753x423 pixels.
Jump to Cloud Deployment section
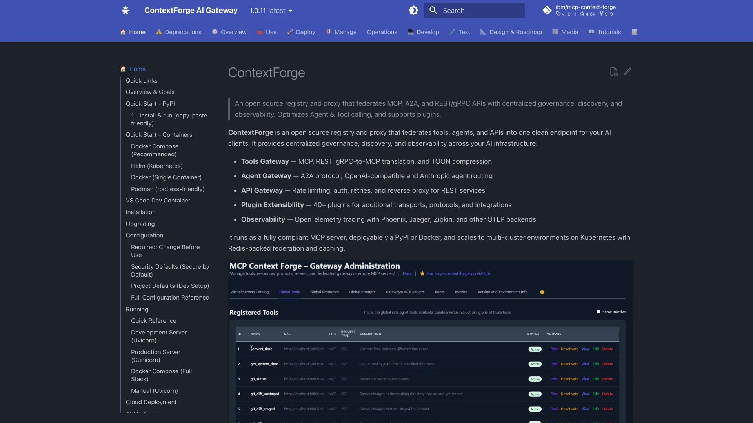click(151, 402)
